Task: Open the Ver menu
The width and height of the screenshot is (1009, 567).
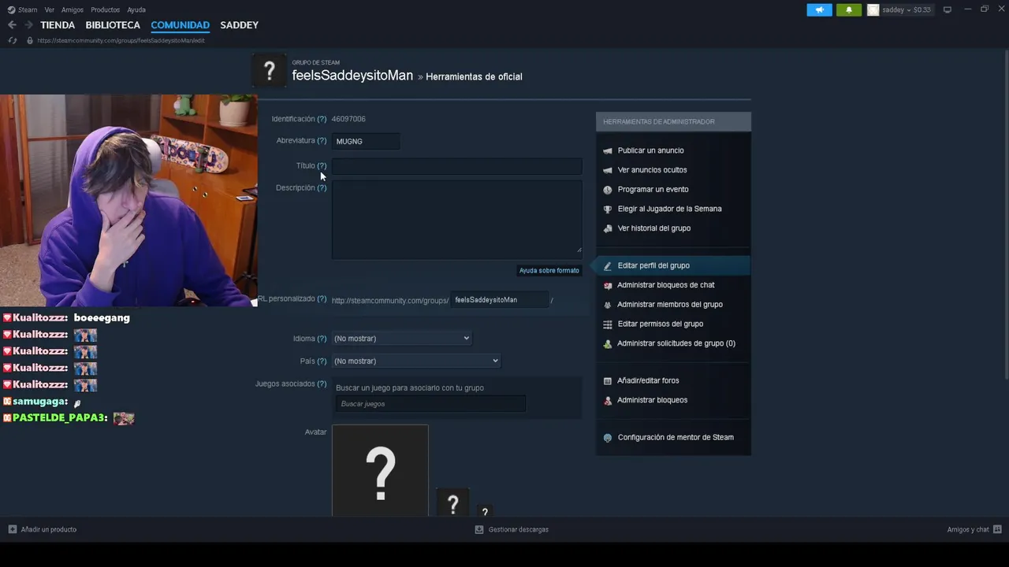Action: pos(50,9)
